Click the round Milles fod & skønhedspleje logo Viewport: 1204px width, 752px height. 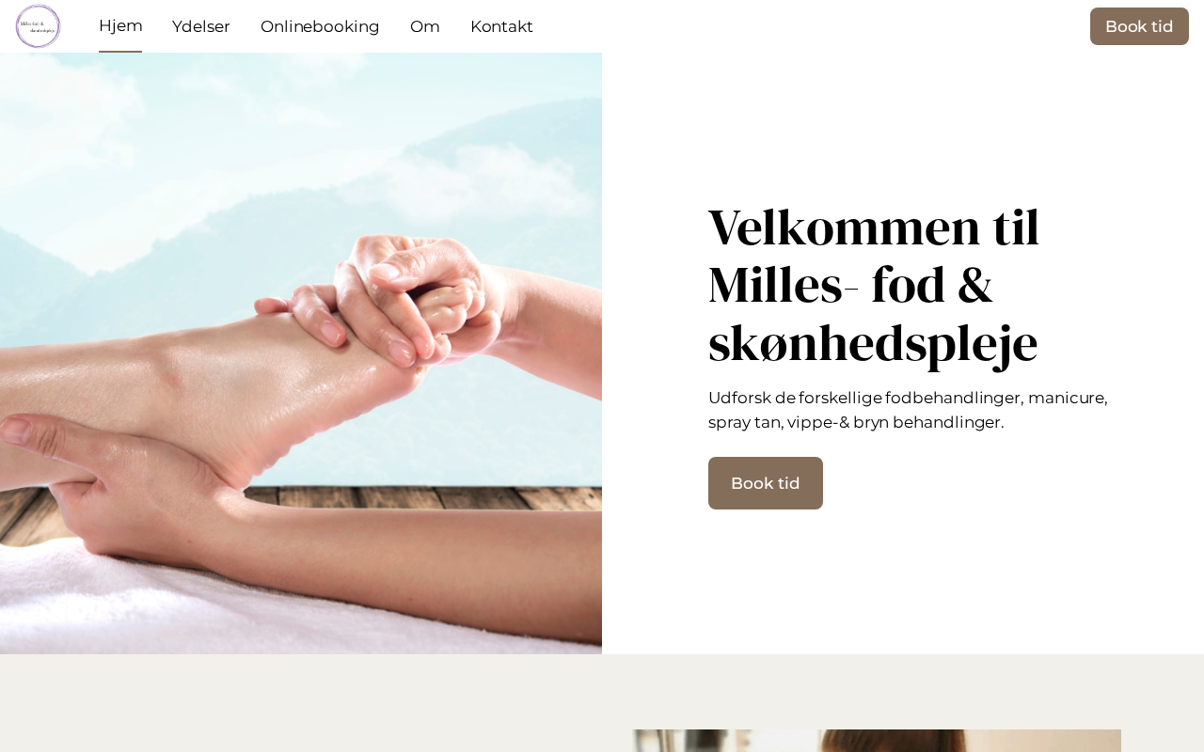pyautogui.click(x=38, y=26)
